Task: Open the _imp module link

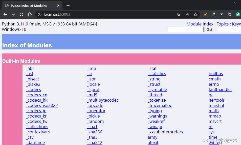Action: click(91, 68)
